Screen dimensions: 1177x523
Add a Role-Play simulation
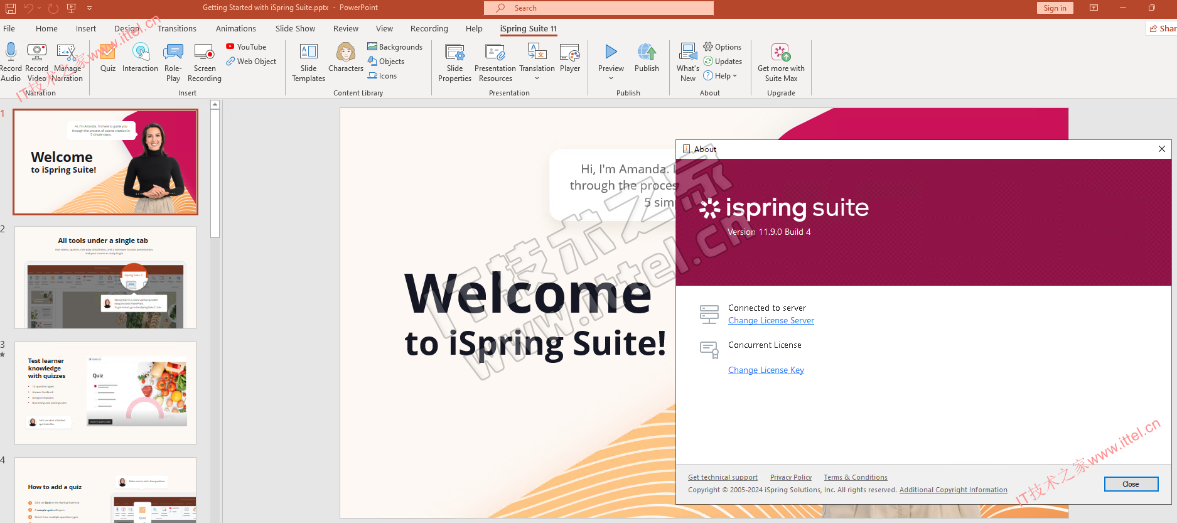click(x=173, y=62)
